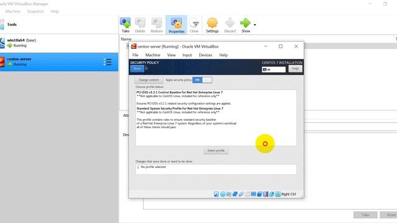Click the Take snapshot toolbar icon
The image size is (397, 223).
125,23
